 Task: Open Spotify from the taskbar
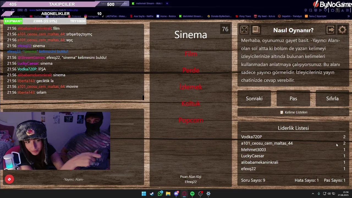tap(192, 194)
